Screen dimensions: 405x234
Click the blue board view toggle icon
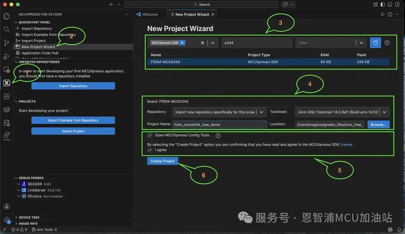click(x=375, y=43)
